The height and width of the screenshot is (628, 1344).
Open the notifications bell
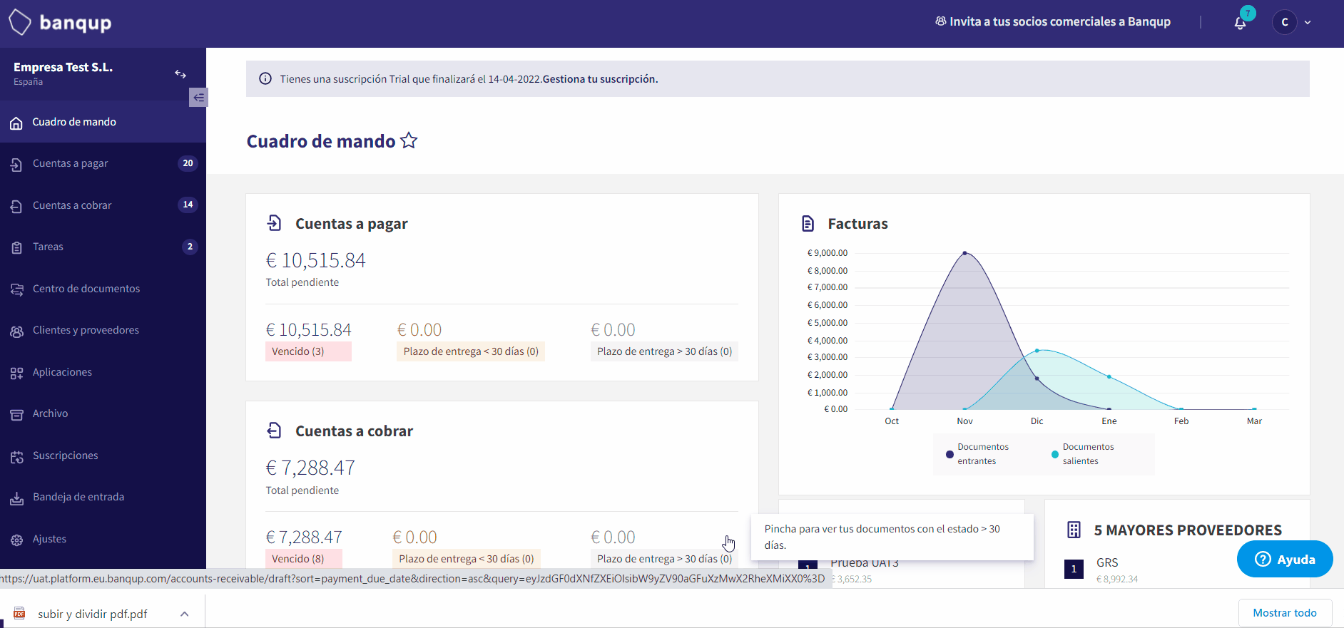(x=1240, y=23)
